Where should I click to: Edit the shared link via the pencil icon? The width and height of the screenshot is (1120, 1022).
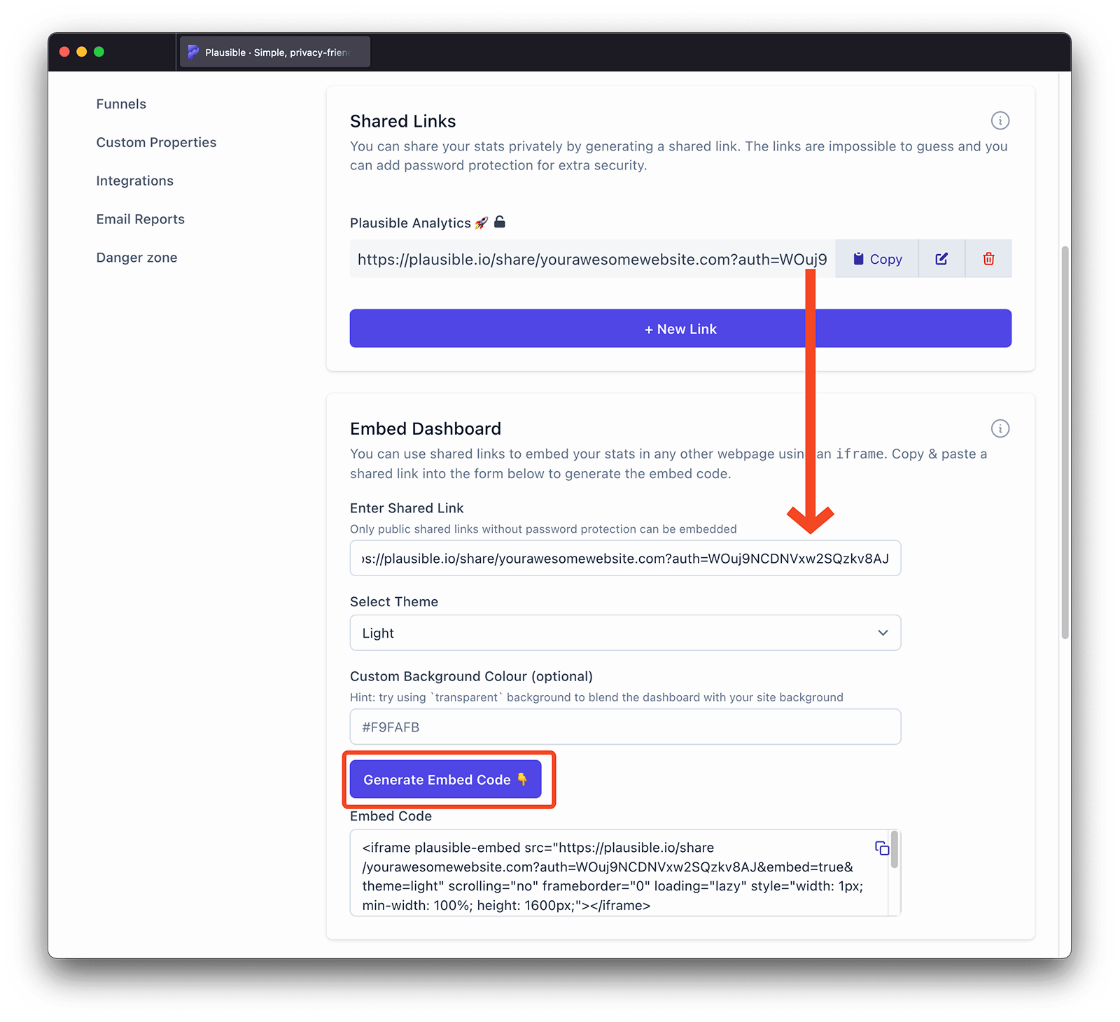(x=941, y=258)
